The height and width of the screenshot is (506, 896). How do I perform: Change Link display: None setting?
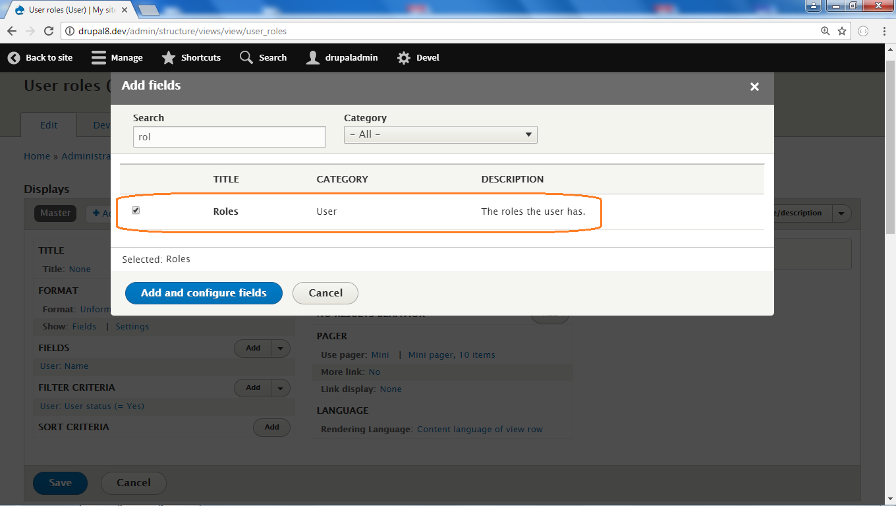click(391, 389)
